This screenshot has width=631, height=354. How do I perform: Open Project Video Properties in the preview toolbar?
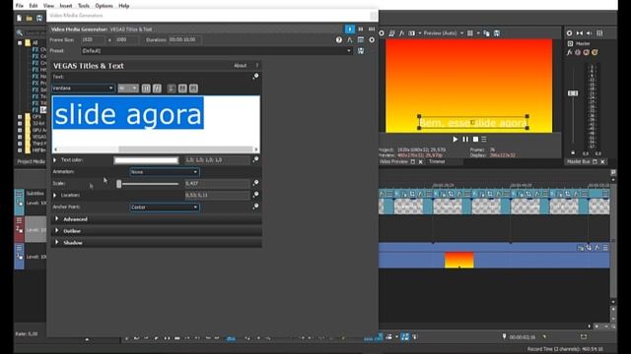coord(382,33)
